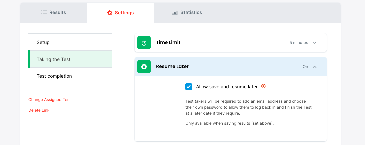Click the Resume Later header title
Screen dimensions: 365x145
172,66
